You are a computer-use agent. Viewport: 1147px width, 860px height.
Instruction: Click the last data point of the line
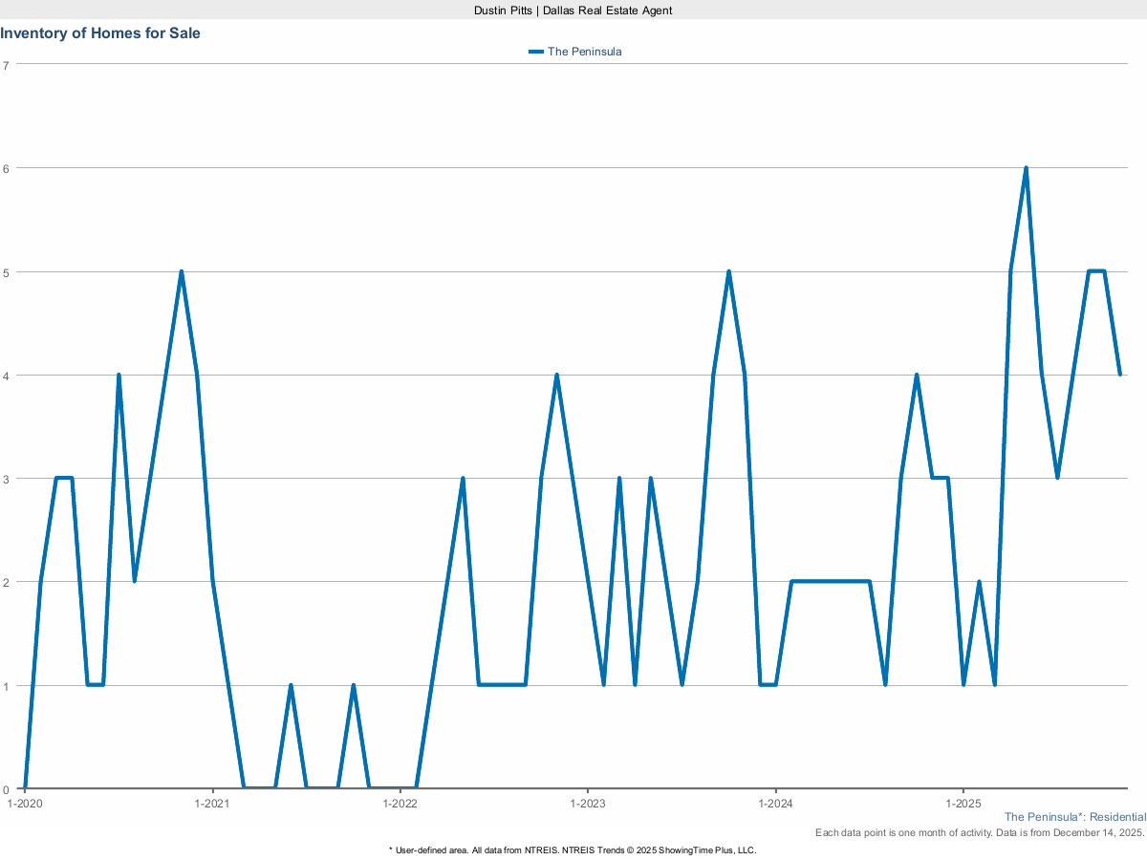coord(1119,375)
